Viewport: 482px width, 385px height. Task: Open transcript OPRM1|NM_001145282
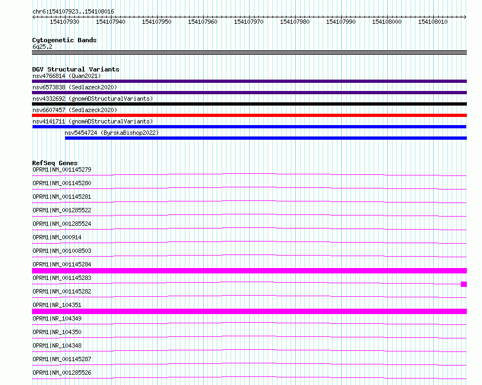[x=62, y=291]
